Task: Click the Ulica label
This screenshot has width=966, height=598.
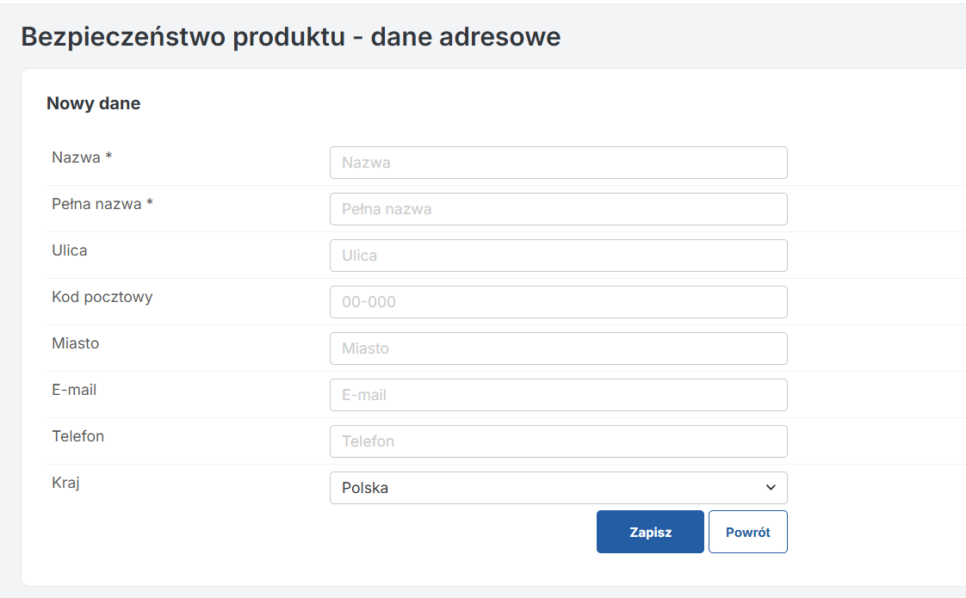Action: click(70, 250)
